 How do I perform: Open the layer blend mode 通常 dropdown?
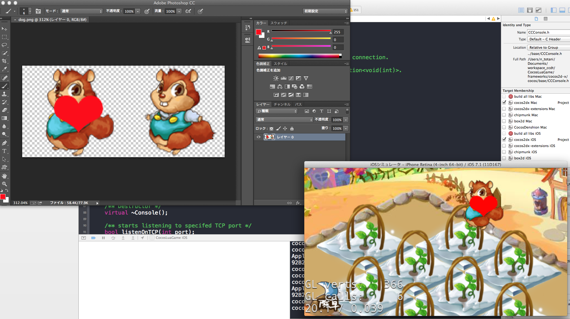click(284, 120)
